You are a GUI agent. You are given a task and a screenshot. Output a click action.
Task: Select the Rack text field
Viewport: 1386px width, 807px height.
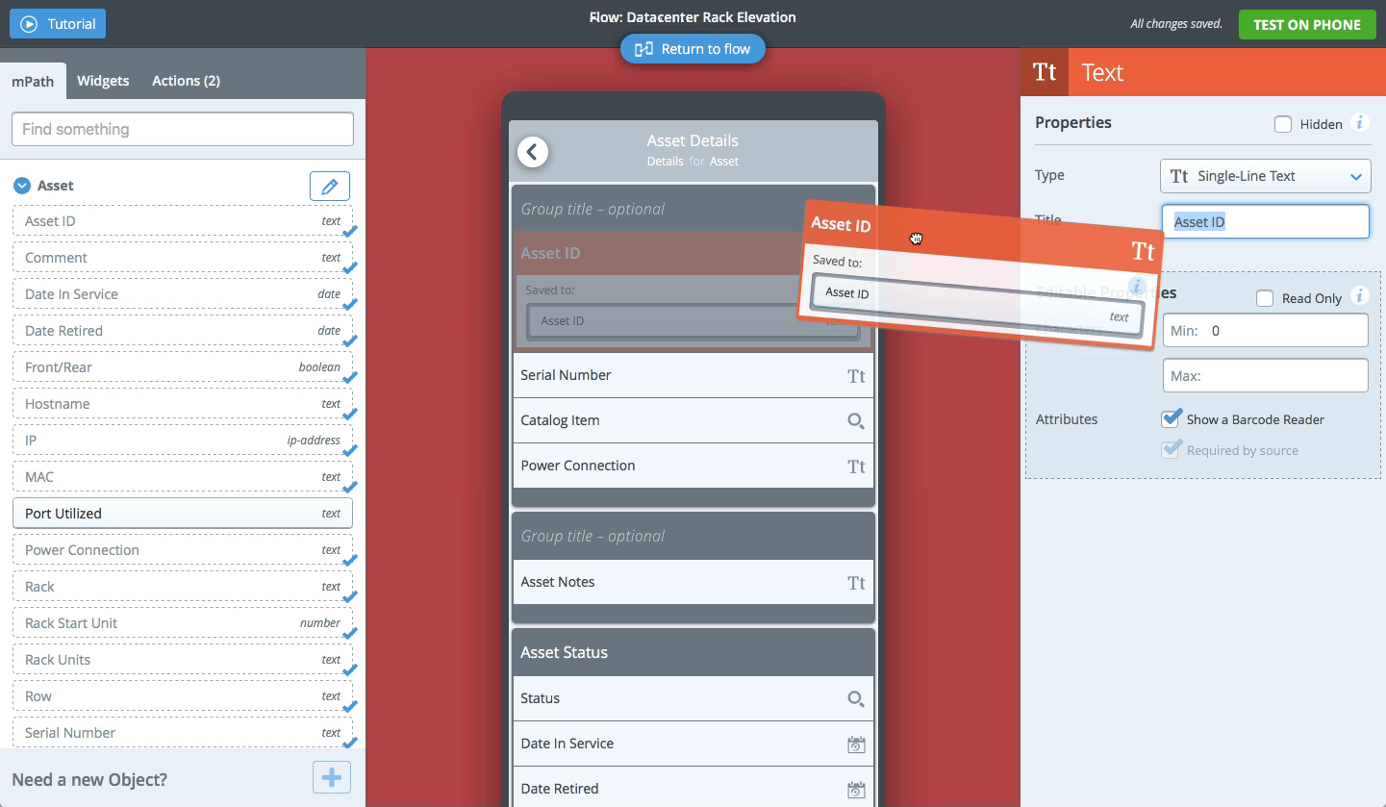[183, 587]
